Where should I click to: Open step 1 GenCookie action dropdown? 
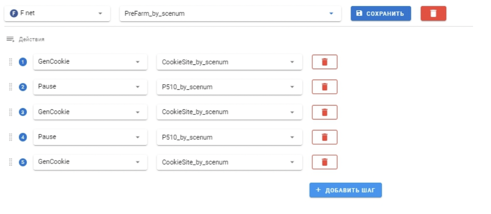(x=90, y=62)
